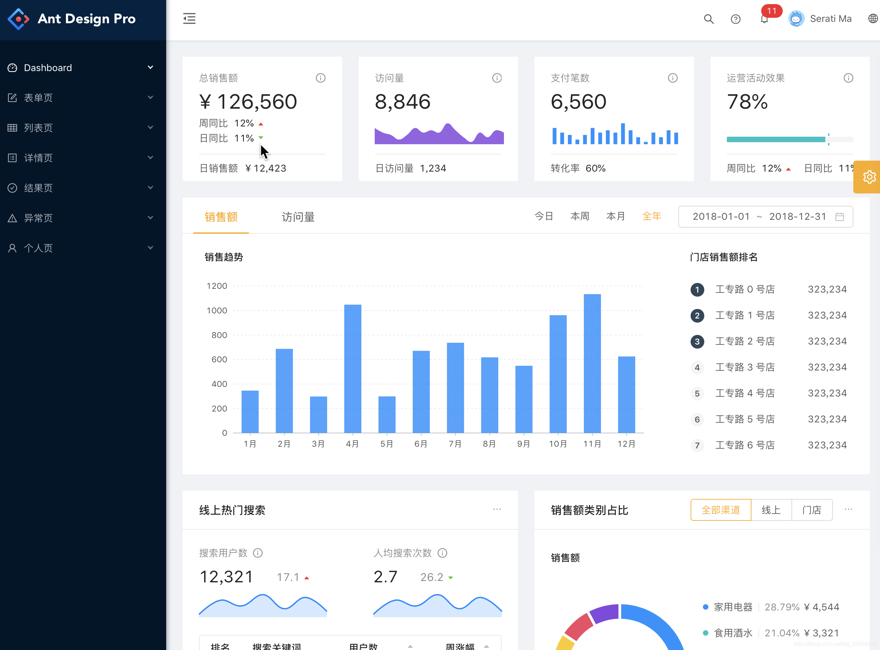Collapse the sidebar with the fold icon

click(x=189, y=18)
